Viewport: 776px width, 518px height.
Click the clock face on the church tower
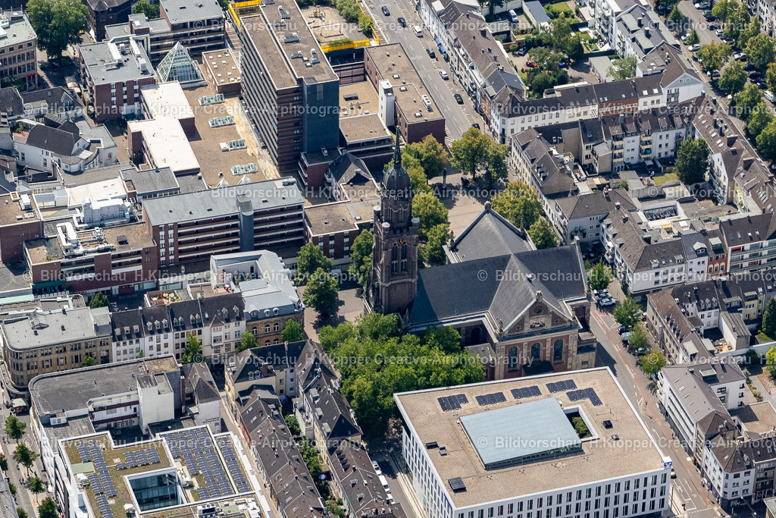pos(401,242)
